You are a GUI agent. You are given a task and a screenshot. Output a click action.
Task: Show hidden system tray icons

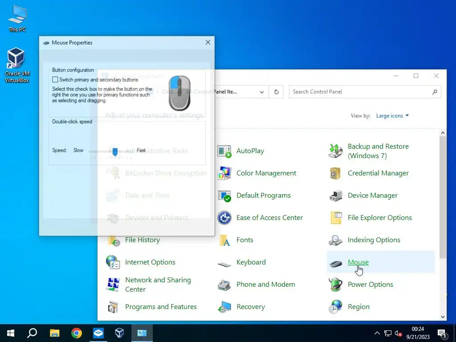[x=377, y=333]
